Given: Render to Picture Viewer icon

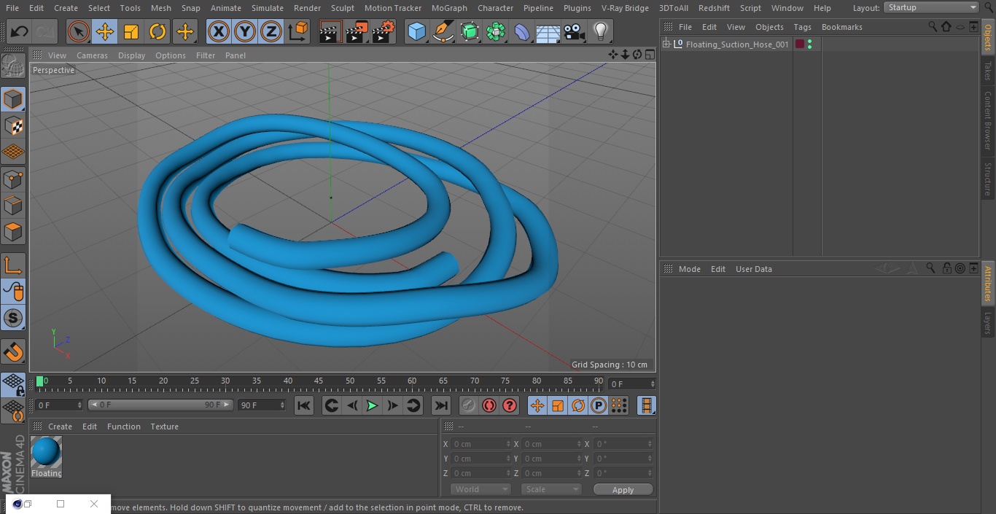Looking at the screenshot, I should [x=357, y=32].
